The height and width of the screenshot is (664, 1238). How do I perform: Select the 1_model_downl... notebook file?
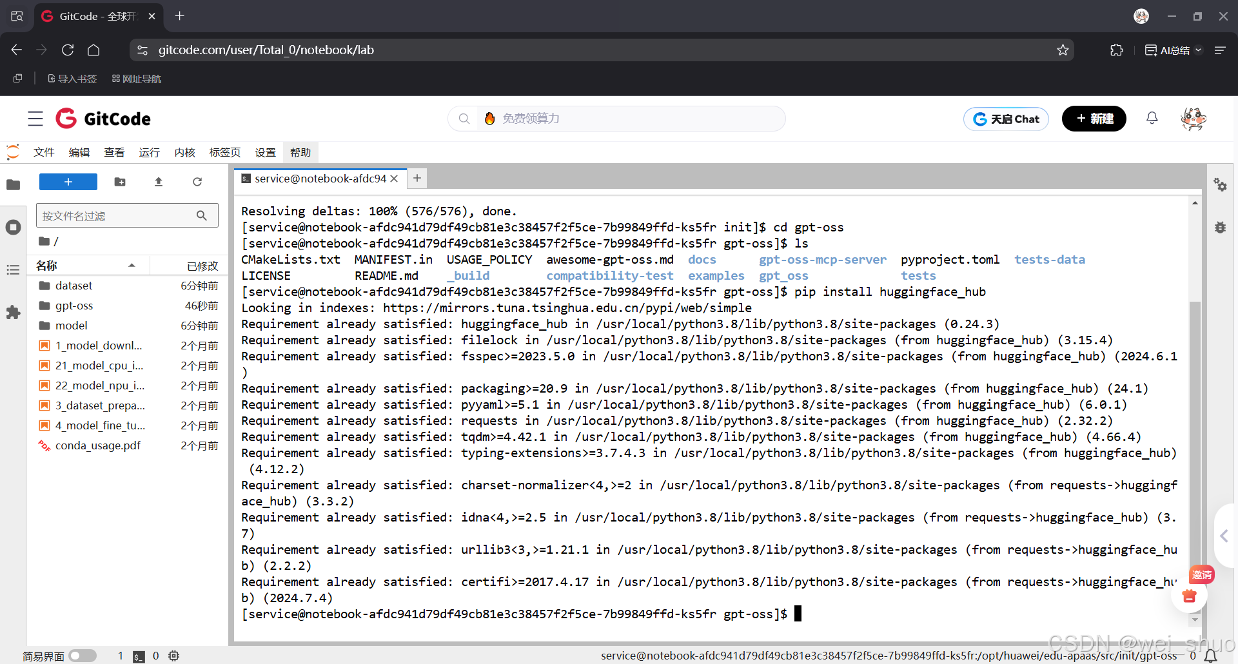pyautogui.click(x=128, y=346)
